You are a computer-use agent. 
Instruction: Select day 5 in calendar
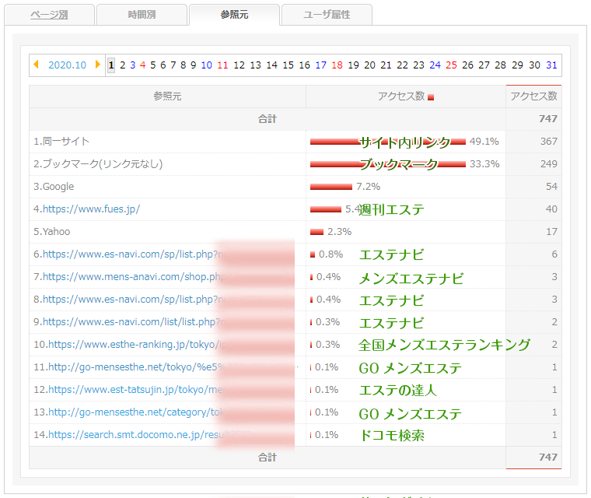tap(152, 65)
